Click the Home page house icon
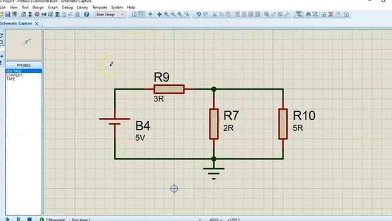Image resolution: width=392 pixels, height=221 pixels. [23, 14]
